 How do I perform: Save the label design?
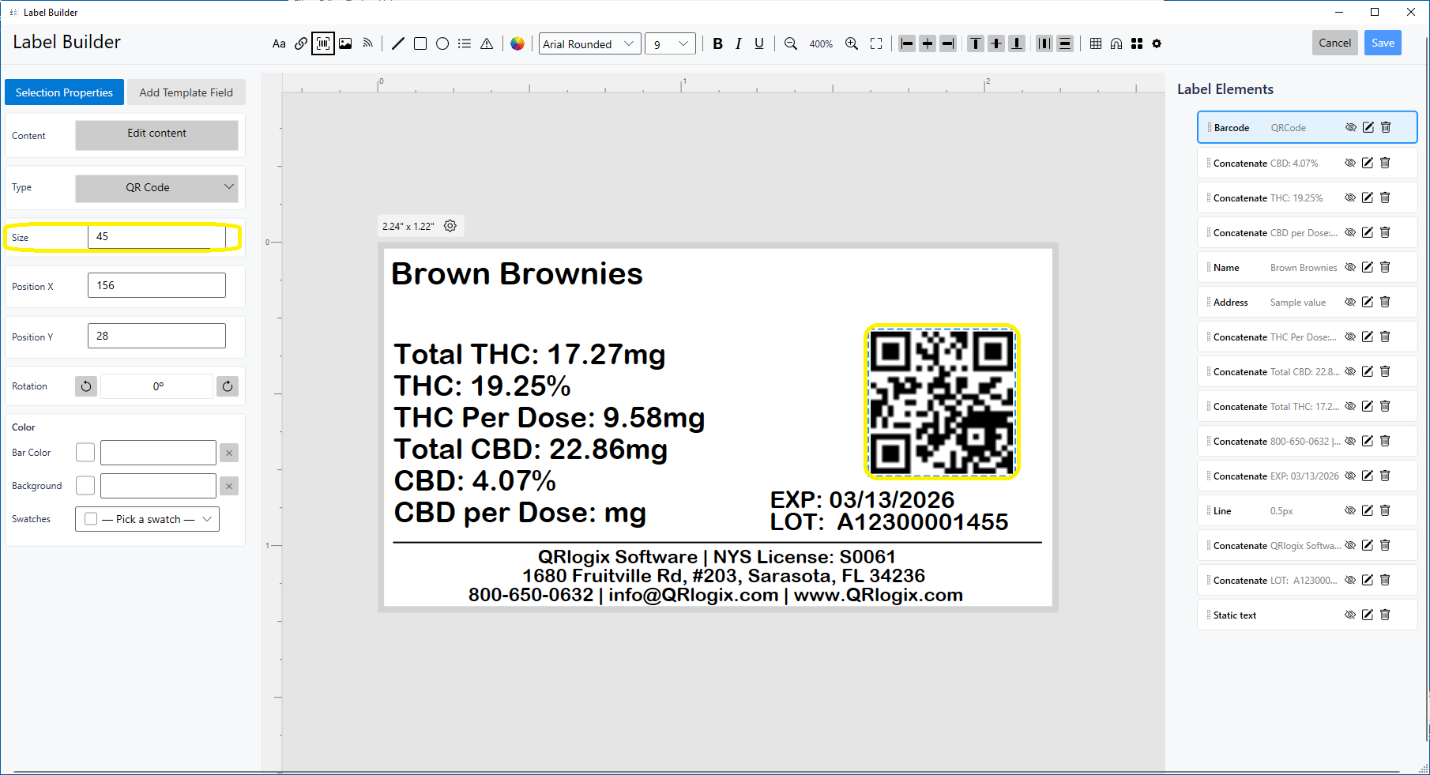click(x=1383, y=43)
